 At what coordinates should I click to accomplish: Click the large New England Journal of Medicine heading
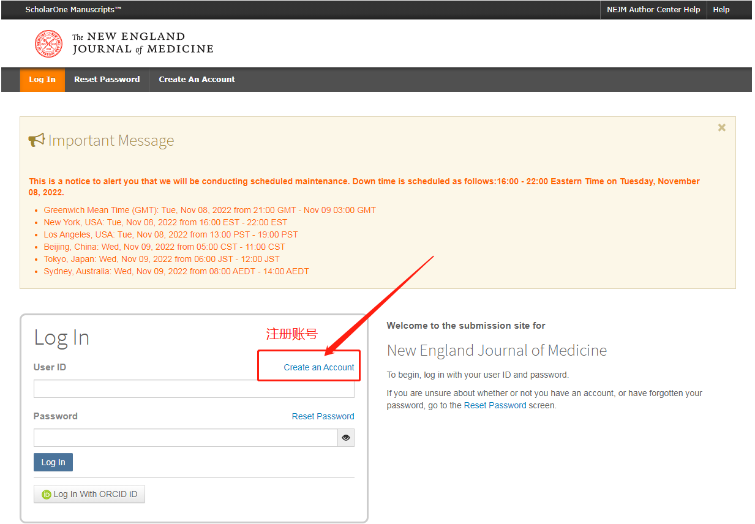point(497,350)
